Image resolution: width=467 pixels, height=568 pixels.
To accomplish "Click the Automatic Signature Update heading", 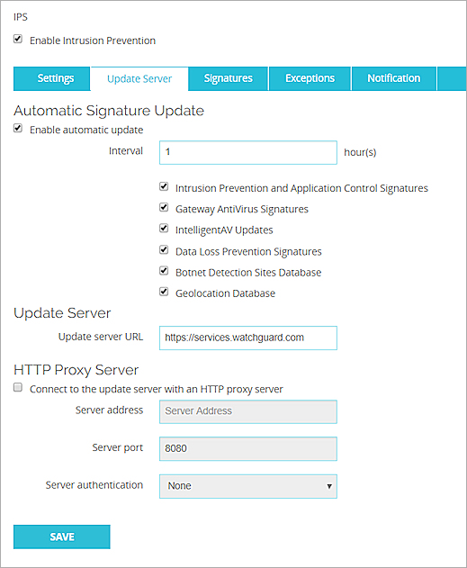I will 109,111.
